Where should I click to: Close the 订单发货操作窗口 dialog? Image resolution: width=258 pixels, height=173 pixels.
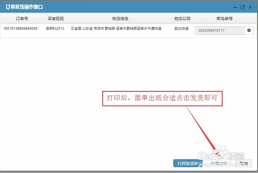[x=250, y=7]
